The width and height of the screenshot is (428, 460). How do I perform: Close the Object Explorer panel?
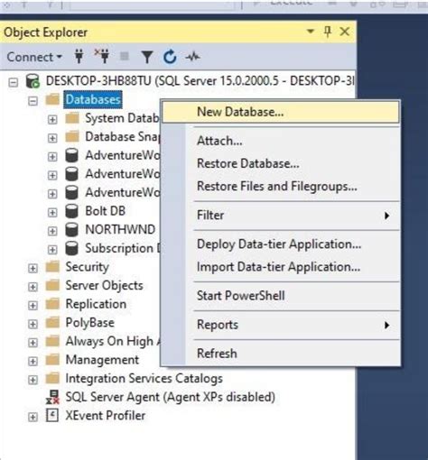click(345, 32)
